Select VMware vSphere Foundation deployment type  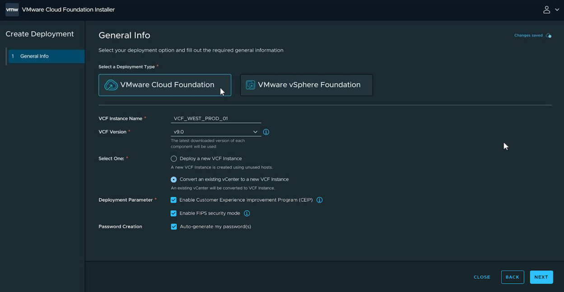click(306, 85)
